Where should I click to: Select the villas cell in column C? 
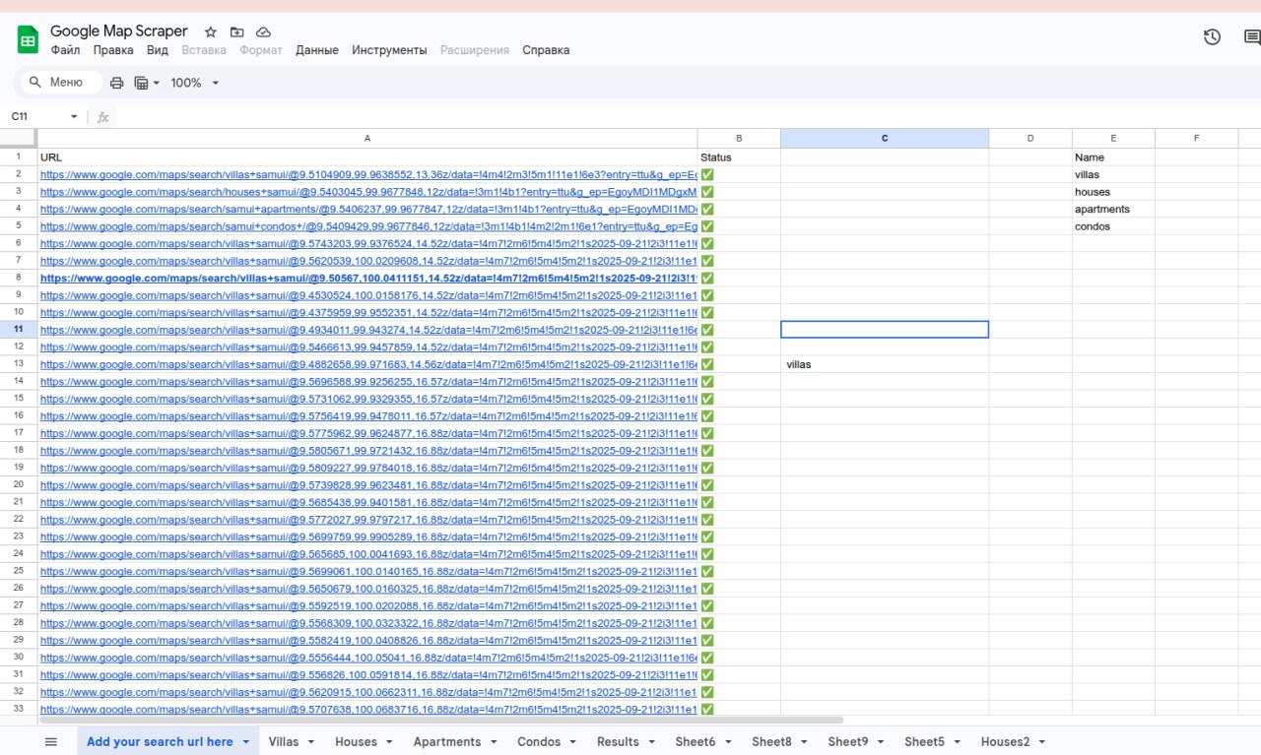pyautogui.click(x=885, y=364)
